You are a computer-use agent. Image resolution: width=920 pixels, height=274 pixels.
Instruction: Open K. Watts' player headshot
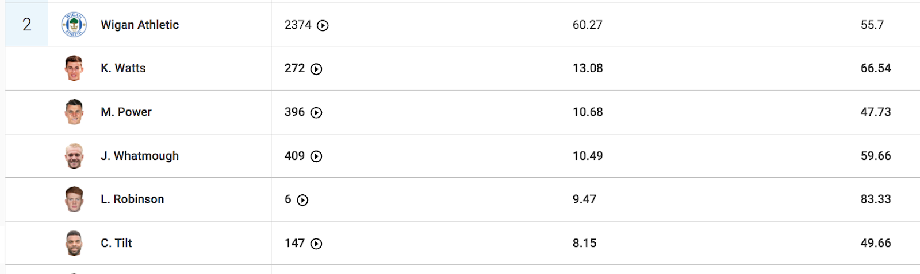pos(74,68)
